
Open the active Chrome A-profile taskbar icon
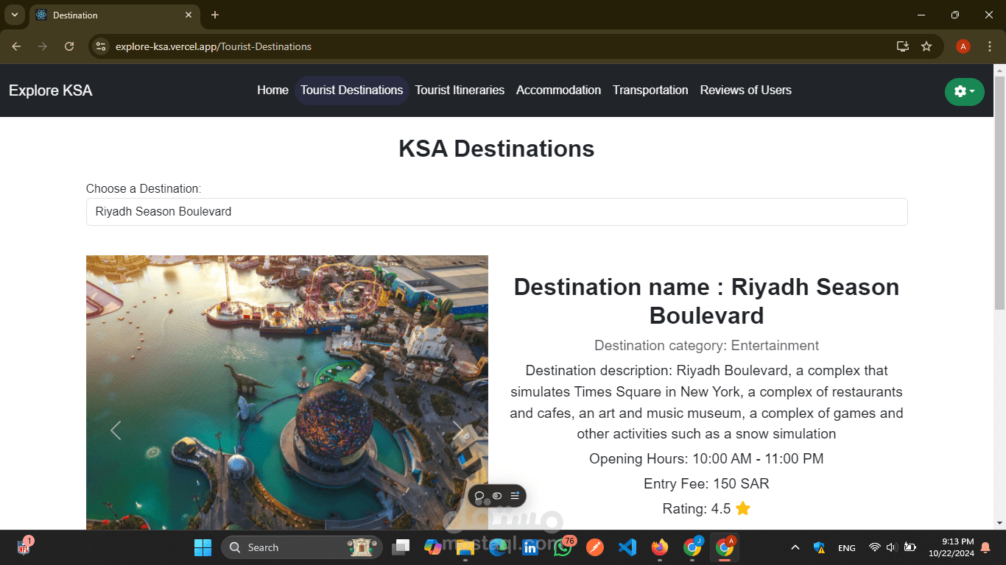click(x=725, y=547)
